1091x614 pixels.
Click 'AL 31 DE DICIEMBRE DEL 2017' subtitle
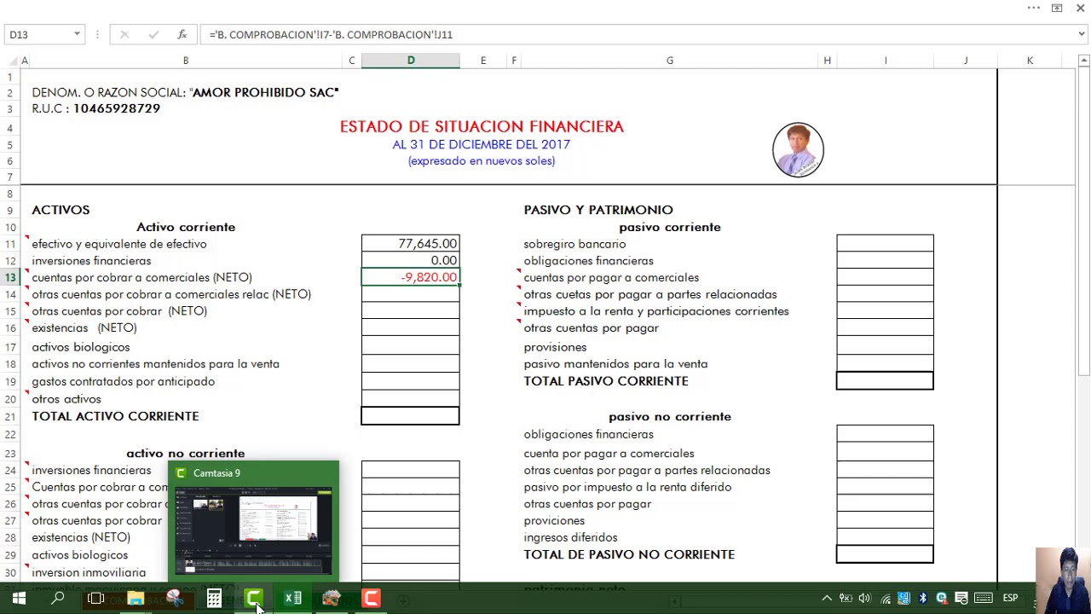pyautogui.click(x=482, y=144)
